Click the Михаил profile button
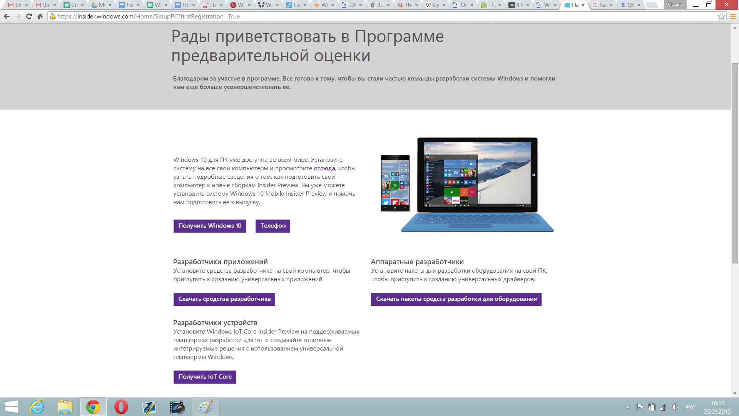This screenshot has width=739, height=416. (x=675, y=4)
